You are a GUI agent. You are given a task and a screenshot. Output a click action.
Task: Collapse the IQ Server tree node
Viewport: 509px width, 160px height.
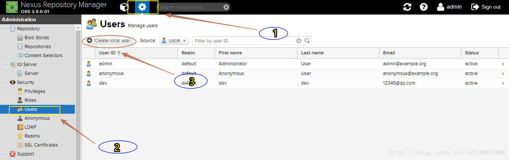[5, 65]
